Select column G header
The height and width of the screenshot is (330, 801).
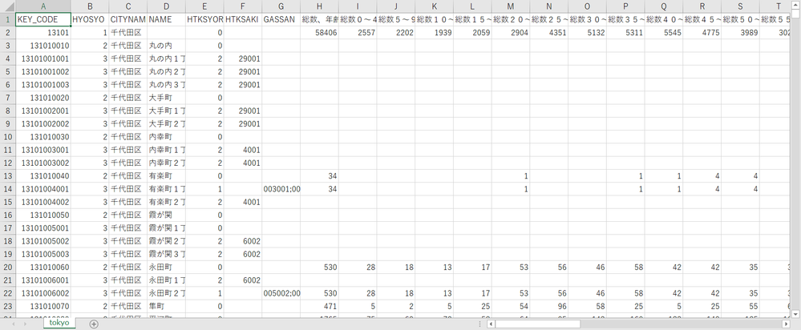281,6
